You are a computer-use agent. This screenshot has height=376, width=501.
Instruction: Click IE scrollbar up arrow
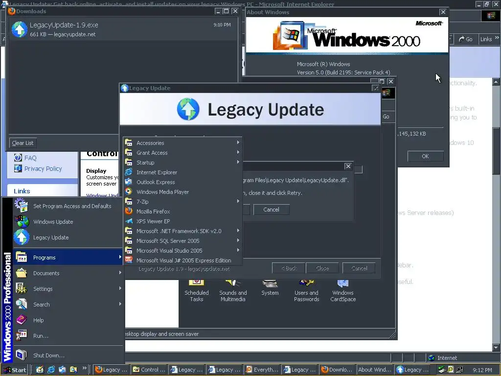click(x=496, y=82)
